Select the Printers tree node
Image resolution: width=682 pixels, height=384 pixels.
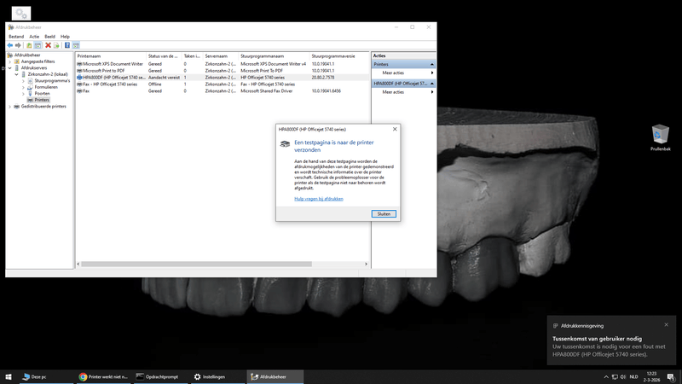coord(42,100)
